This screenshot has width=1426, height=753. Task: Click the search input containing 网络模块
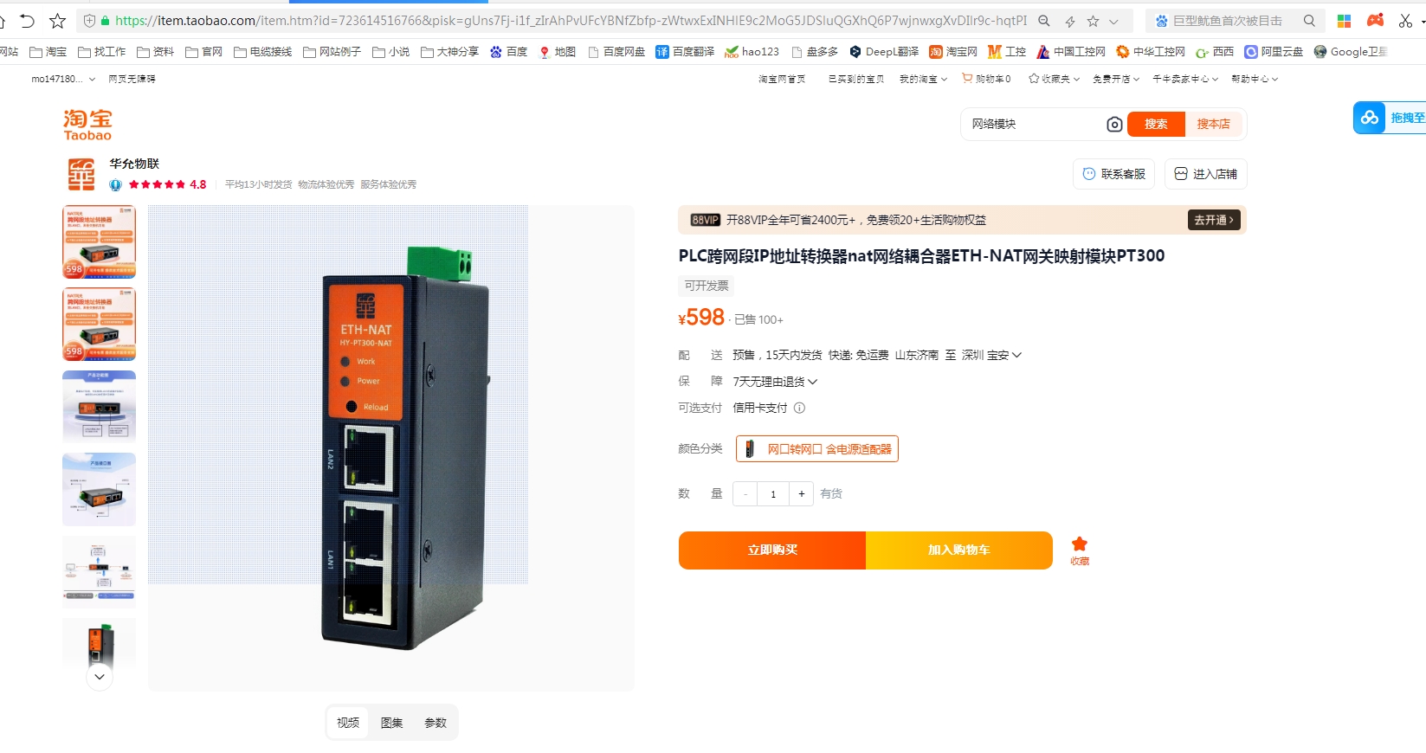coord(1033,125)
